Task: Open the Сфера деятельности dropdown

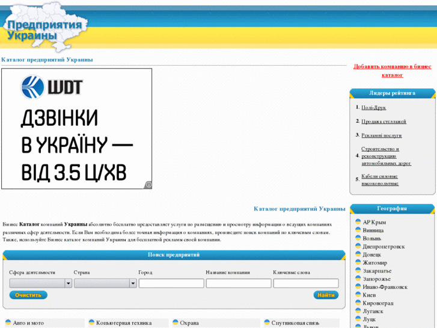Action: 41,283
